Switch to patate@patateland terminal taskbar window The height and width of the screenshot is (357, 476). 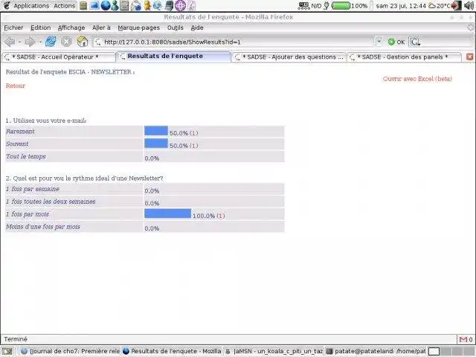376,351
